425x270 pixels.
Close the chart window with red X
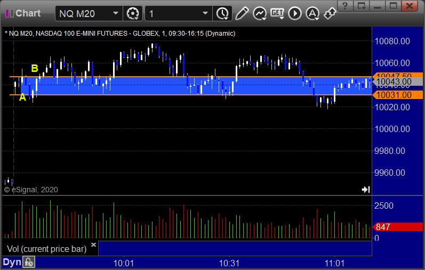(410, 5)
